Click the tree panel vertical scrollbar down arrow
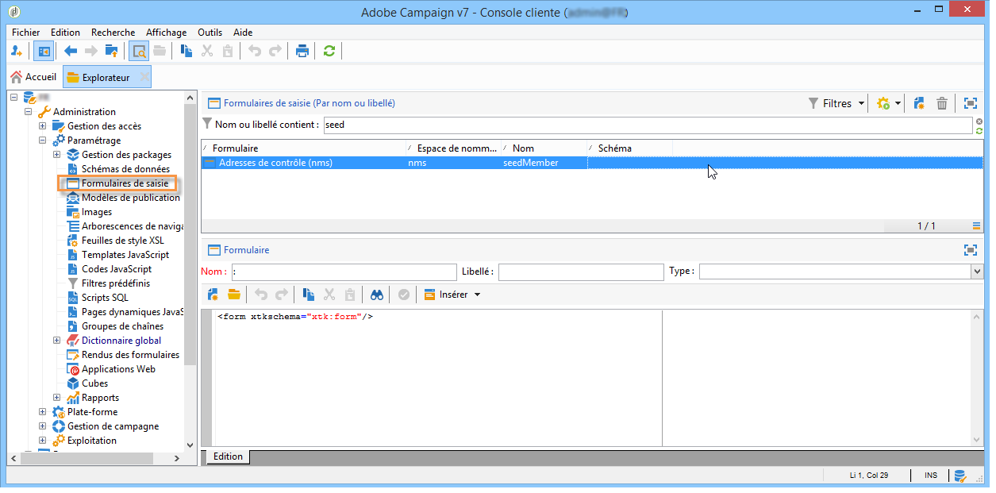996x493 pixels. pyautogui.click(x=190, y=446)
